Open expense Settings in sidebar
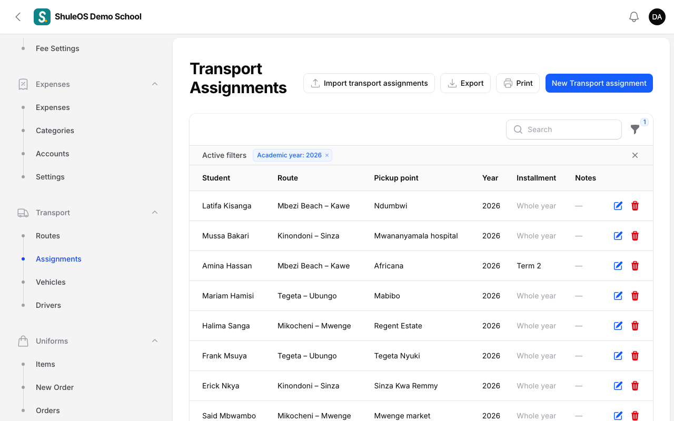Screen dimensions: 674x421 (50, 177)
